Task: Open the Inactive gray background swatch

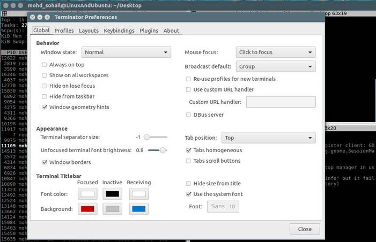Action: pos(112,208)
